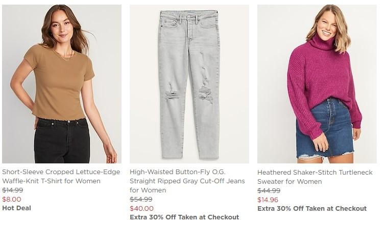The height and width of the screenshot is (225, 387).
Task: Click the crossed-out $44.99 sweater price
Action: 269,191
